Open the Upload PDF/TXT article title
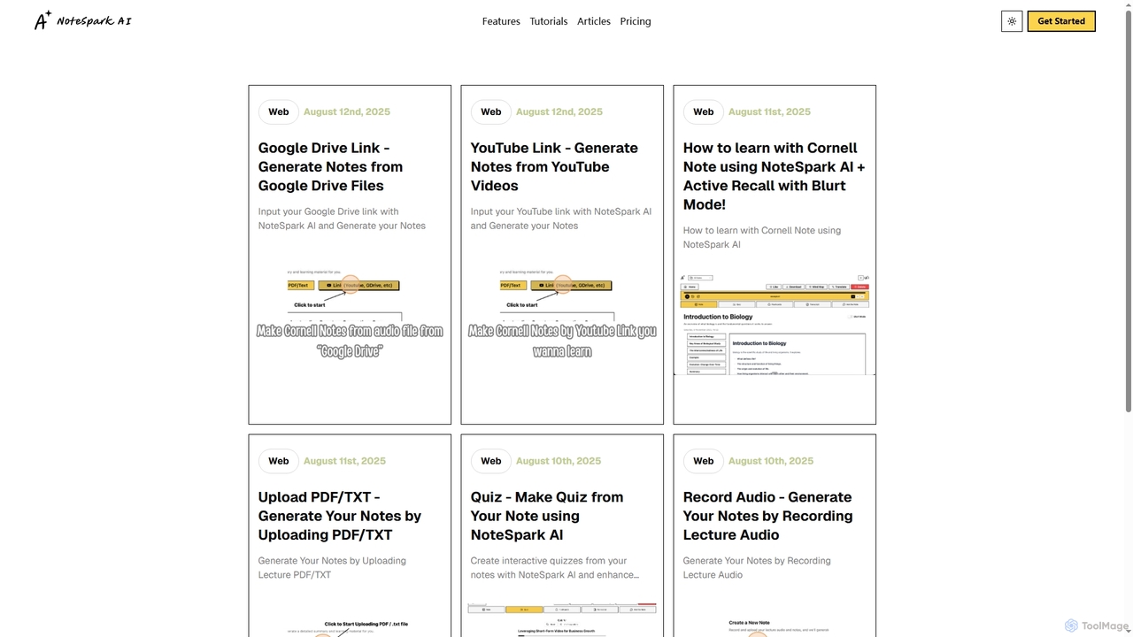This screenshot has width=1133, height=637. click(340, 516)
